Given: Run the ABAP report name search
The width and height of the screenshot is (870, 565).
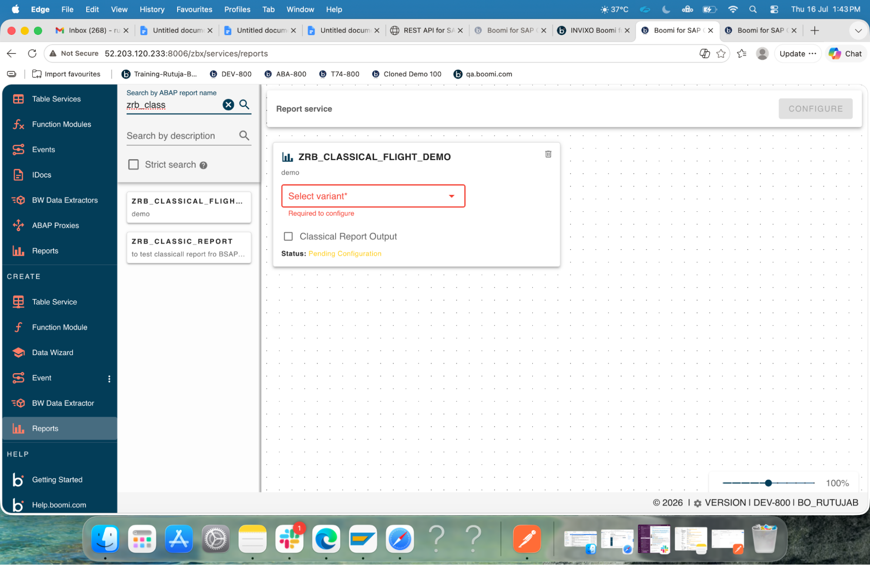Looking at the screenshot, I should click(245, 104).
